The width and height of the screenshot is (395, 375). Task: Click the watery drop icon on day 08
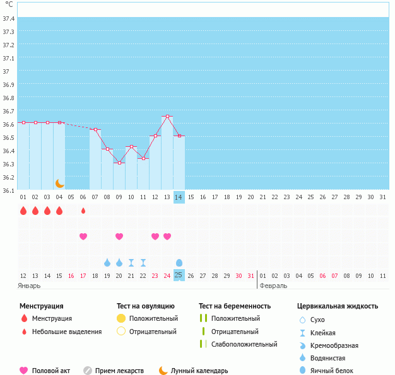(x=107, y=262)
